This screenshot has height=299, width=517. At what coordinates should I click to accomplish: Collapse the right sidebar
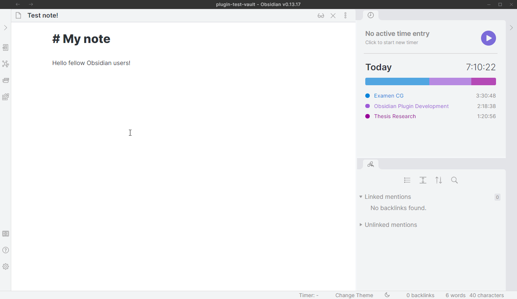[x=511, y=28]
